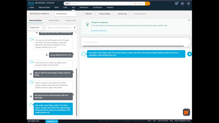Viewport: 219px width, 123px height.
Task: Open the Development skill testing dropdown
Action: (66, 14)
